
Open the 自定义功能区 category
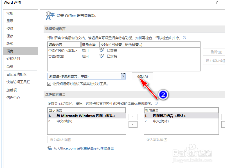[21, 74]
